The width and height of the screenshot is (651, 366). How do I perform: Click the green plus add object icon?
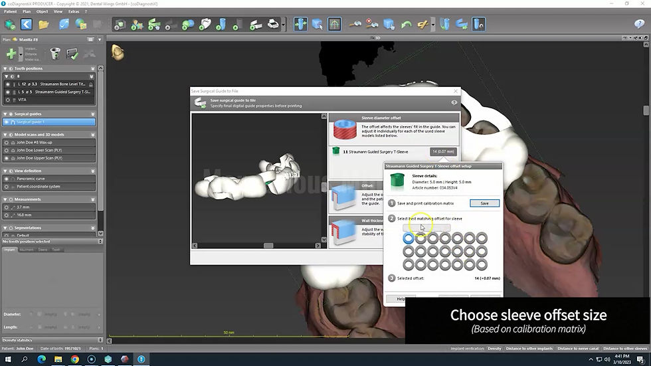coord(11,54)
